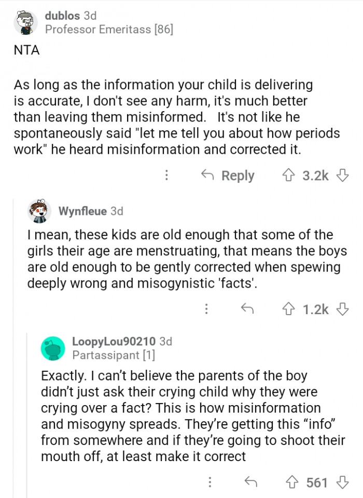Open the three-dot menu on dublos's comment
The image size is (363, 498).
pos(166,176)
